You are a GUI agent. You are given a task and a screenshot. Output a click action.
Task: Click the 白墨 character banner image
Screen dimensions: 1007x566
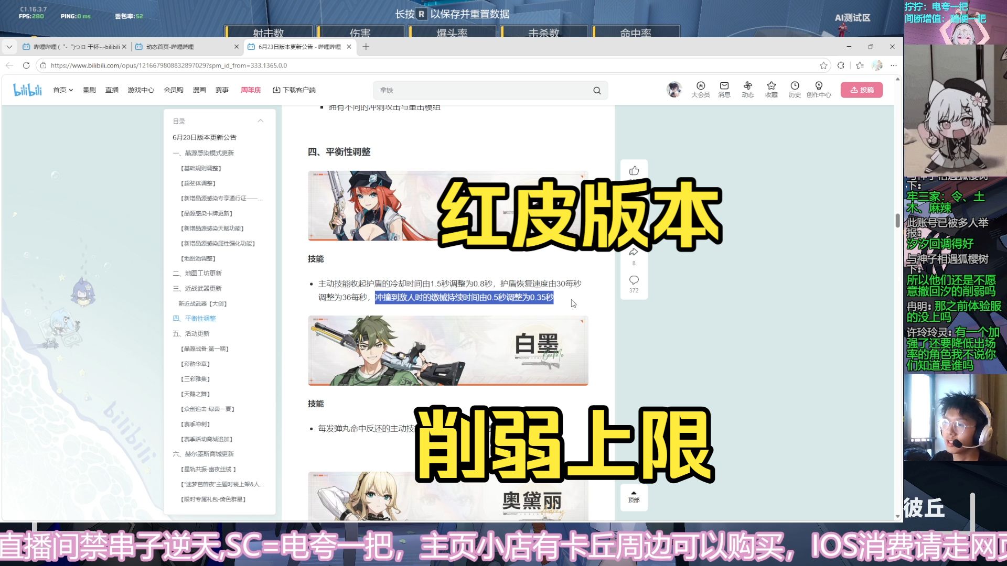pyautogui.click(x=448, y=351)
